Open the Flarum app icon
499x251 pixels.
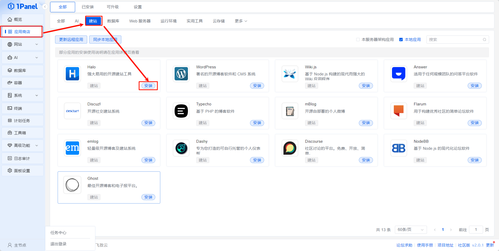click(x=399, y=111)
